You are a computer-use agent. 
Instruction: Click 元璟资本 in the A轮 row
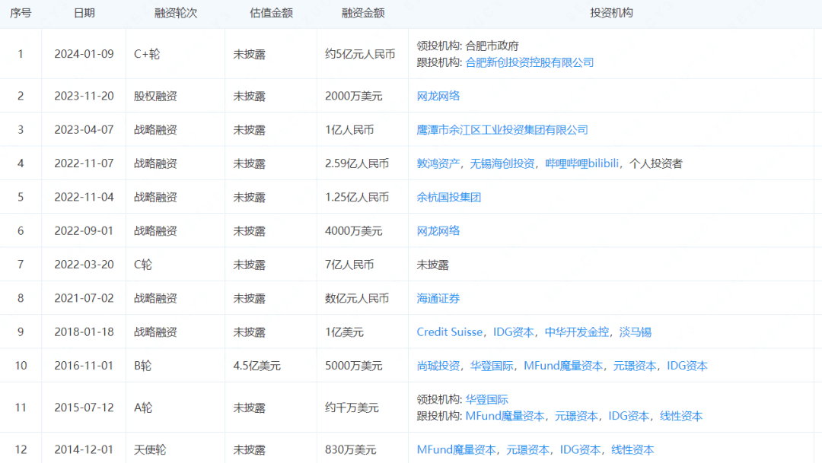576,416
